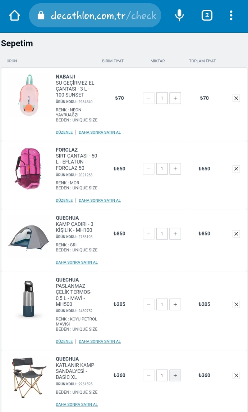Image resolution: width=248 pixels, height=412 pixels.
Task: Remove the QUECHUA camping chair from cart
Action: click(236, 375)
